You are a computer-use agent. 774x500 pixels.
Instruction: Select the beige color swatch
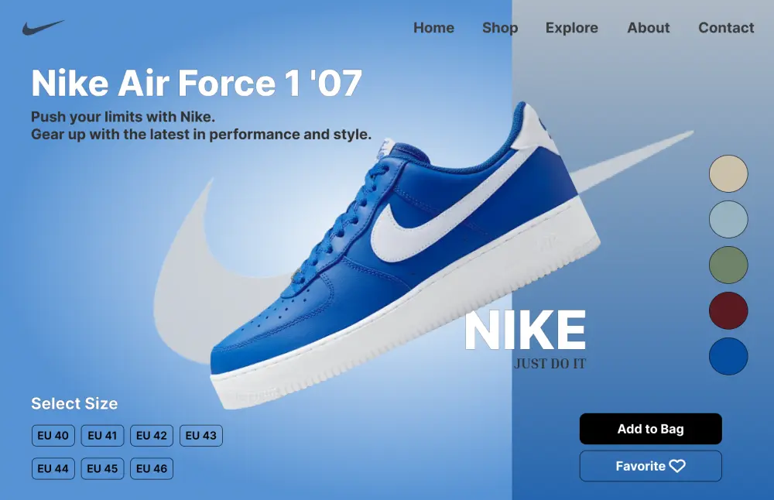(x=728, y=173)
